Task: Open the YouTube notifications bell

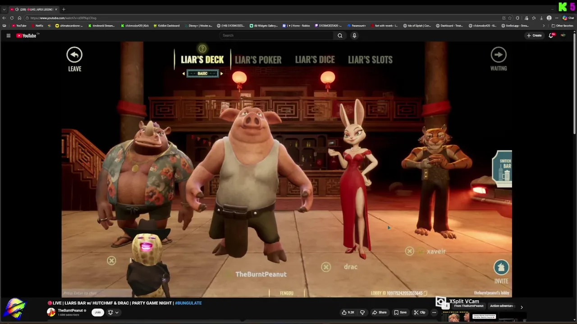Action: [551, 36]
